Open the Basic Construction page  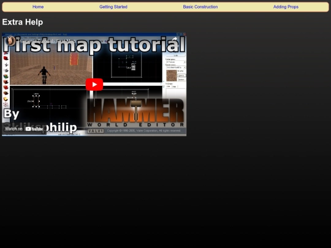(200, 7)
